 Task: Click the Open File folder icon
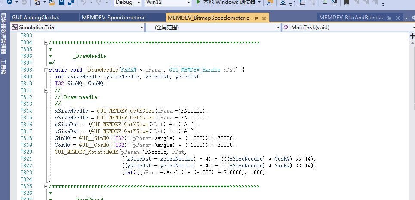[x=52, y=3]
